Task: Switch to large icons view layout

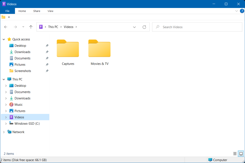Action: coord(241,154)
